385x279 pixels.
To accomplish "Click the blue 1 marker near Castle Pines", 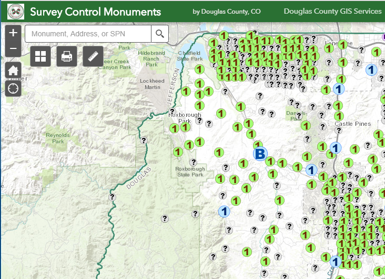I will point(336,148).
